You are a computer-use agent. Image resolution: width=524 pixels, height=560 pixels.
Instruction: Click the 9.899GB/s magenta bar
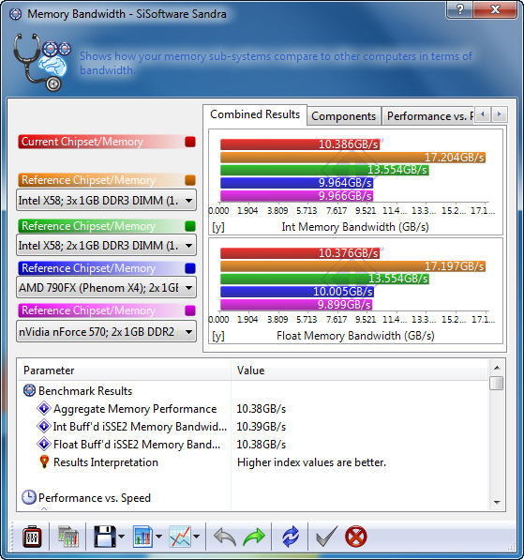coord(296,305)
